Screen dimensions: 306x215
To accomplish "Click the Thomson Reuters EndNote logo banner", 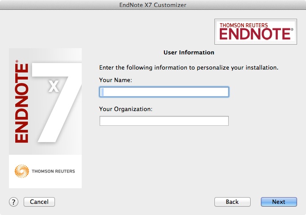I will (x=256, y=32).
